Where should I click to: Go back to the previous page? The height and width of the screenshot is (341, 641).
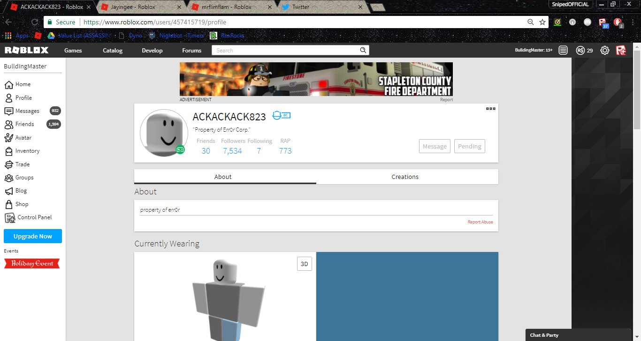coord(8,22)
